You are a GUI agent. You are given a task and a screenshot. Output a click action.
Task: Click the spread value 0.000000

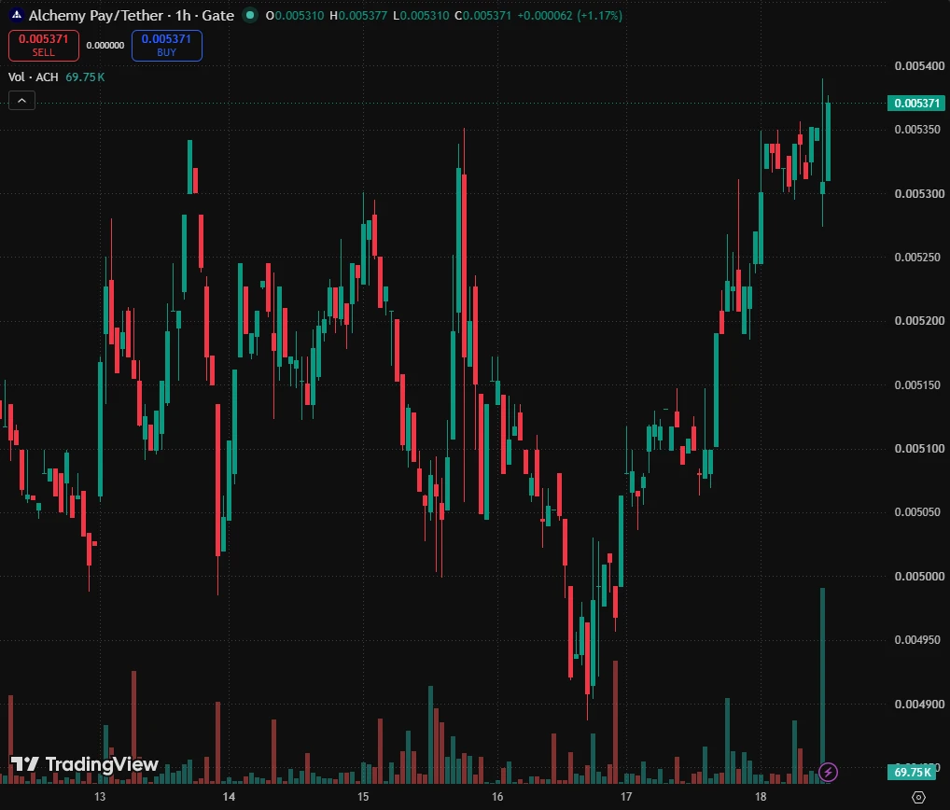coord(105,46)
